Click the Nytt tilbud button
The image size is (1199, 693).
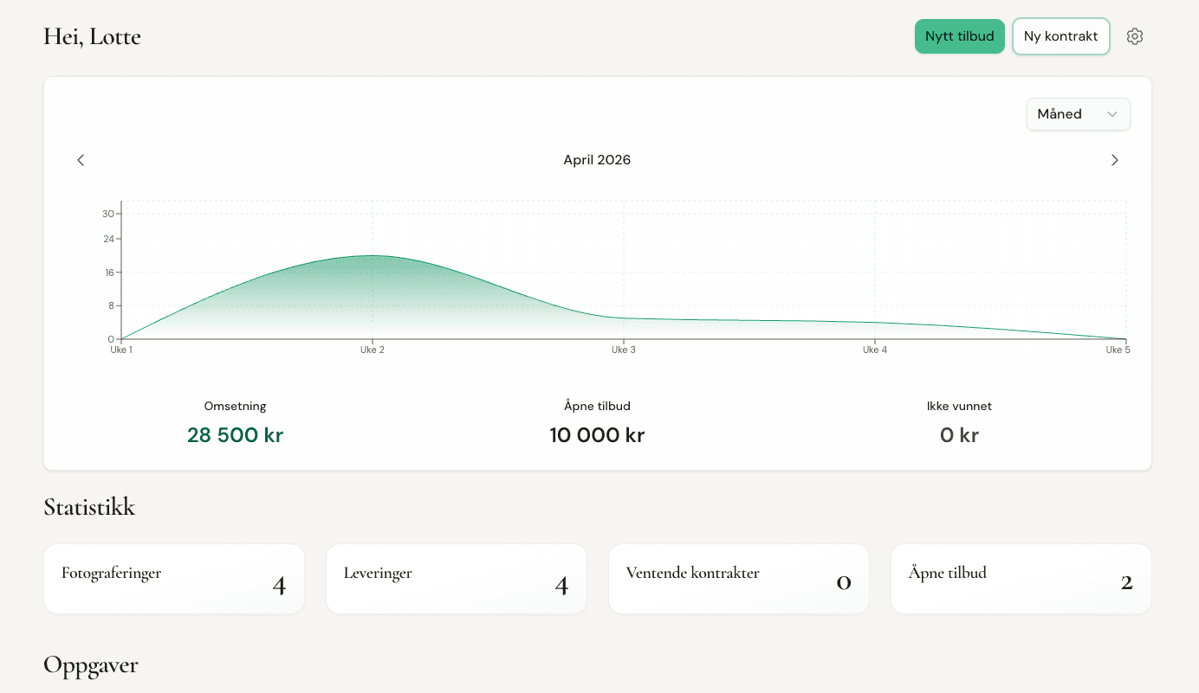point(959,36)
